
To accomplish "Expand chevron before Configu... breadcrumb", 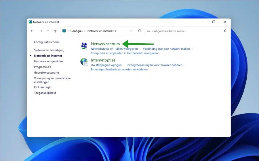I will (68, 31).
